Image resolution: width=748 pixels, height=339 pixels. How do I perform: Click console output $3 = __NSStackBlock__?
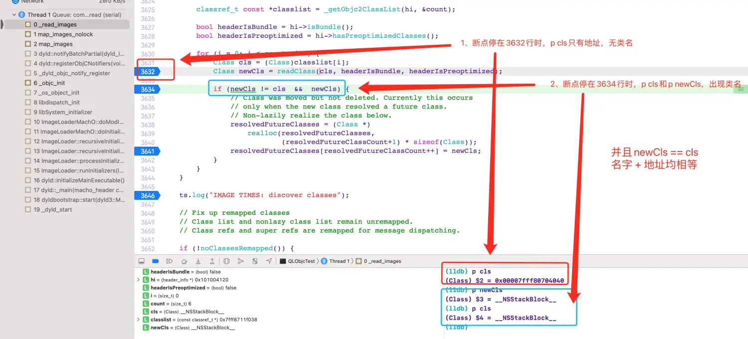pos(501,299)
